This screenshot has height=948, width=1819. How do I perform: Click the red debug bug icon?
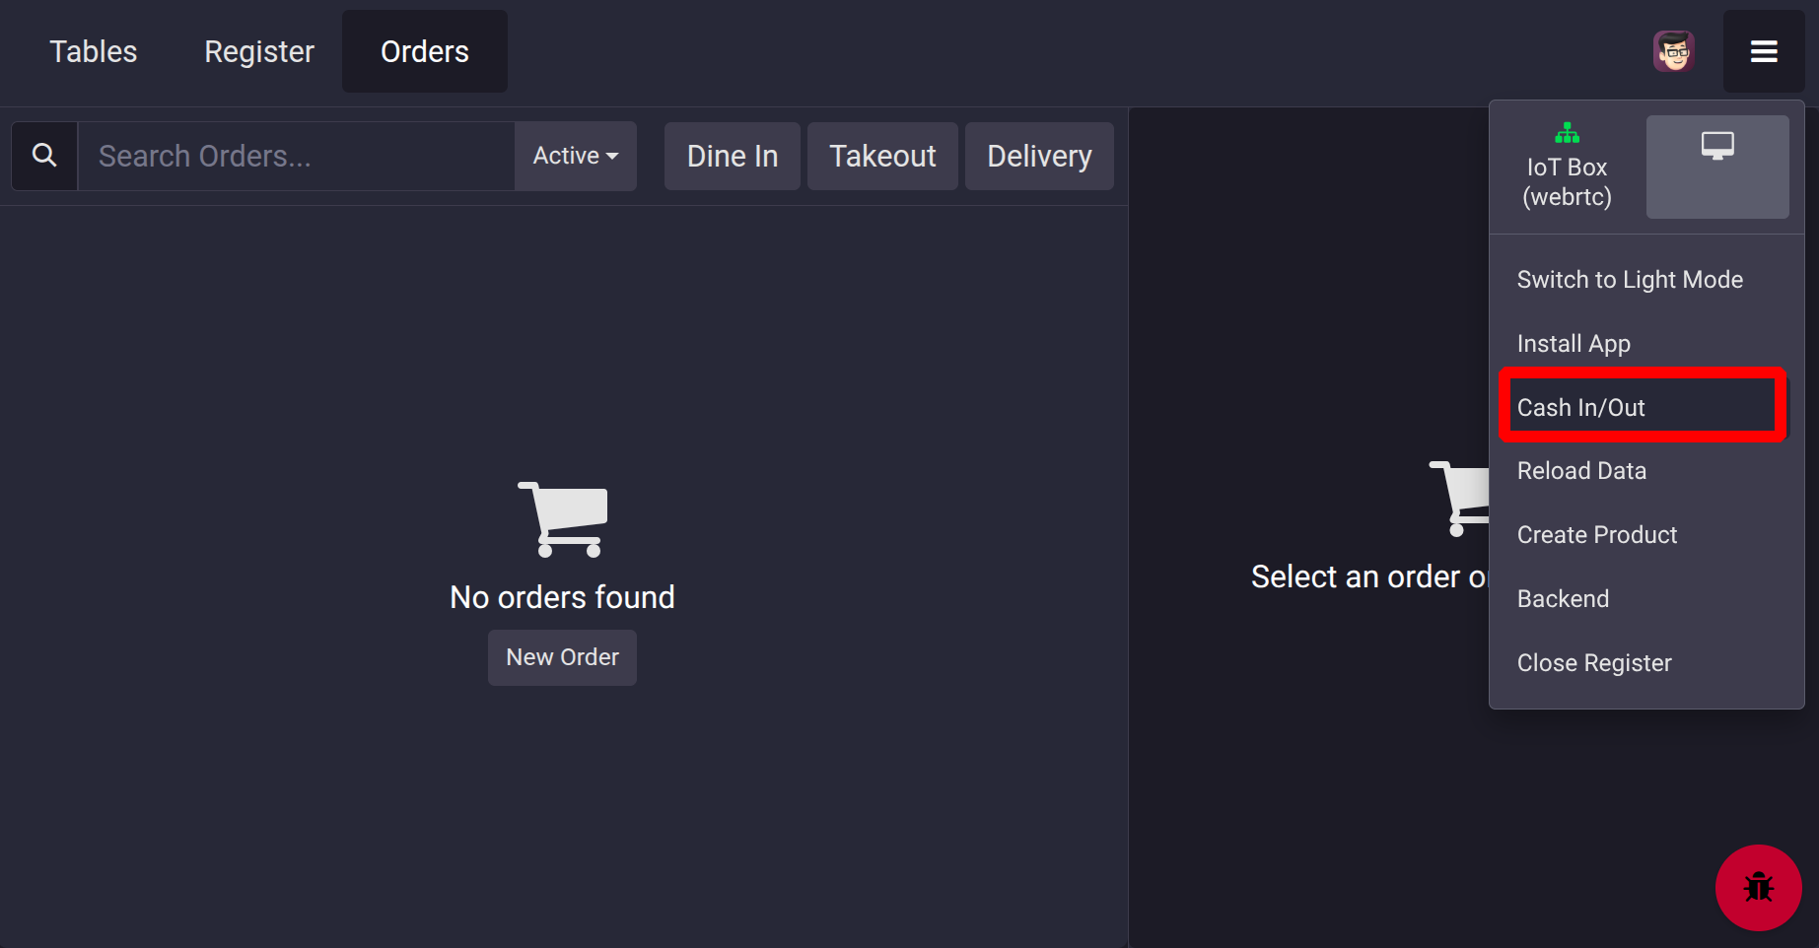pyautogui.click(x=1758, y=887)
